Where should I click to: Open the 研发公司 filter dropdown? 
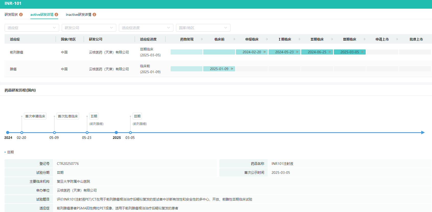(89, 28)
